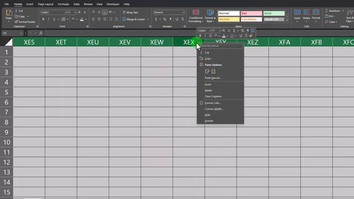Image resolution: width=354 pixels, height=199 pixels.
Task: Click the AutoSum icon
Action: point(327,11)
